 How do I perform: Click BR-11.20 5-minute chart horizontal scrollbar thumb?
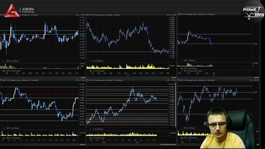(x=257, y=77)
